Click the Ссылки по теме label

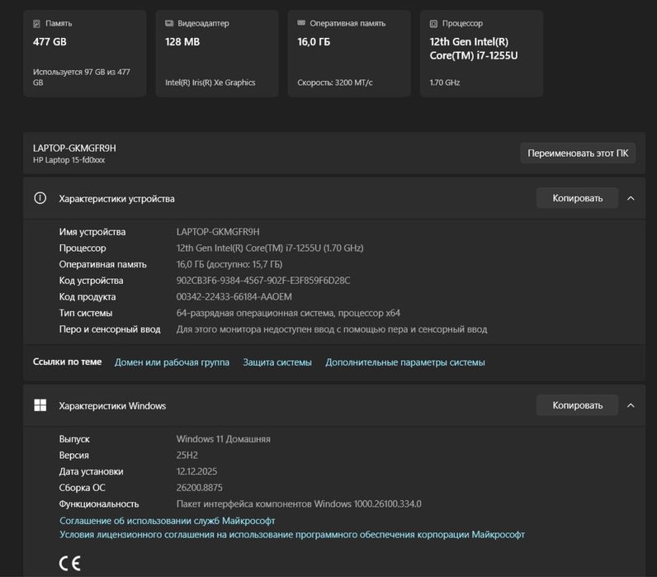(x=67, y=362)
